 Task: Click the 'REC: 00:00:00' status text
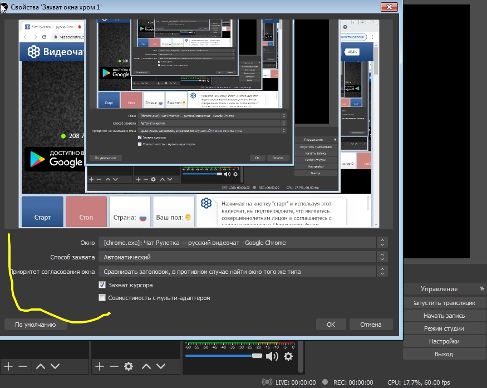click(353, 382)
